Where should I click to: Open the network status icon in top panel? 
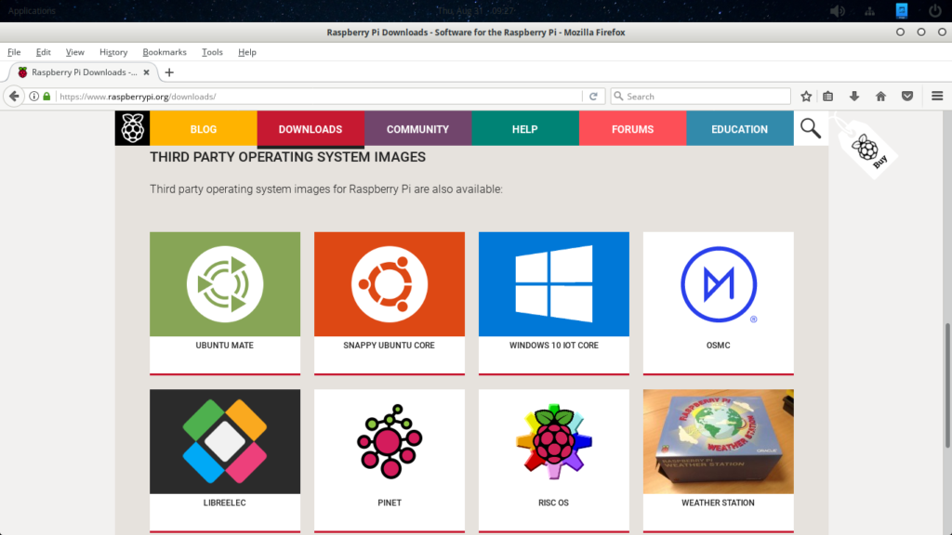coord(870,11)
